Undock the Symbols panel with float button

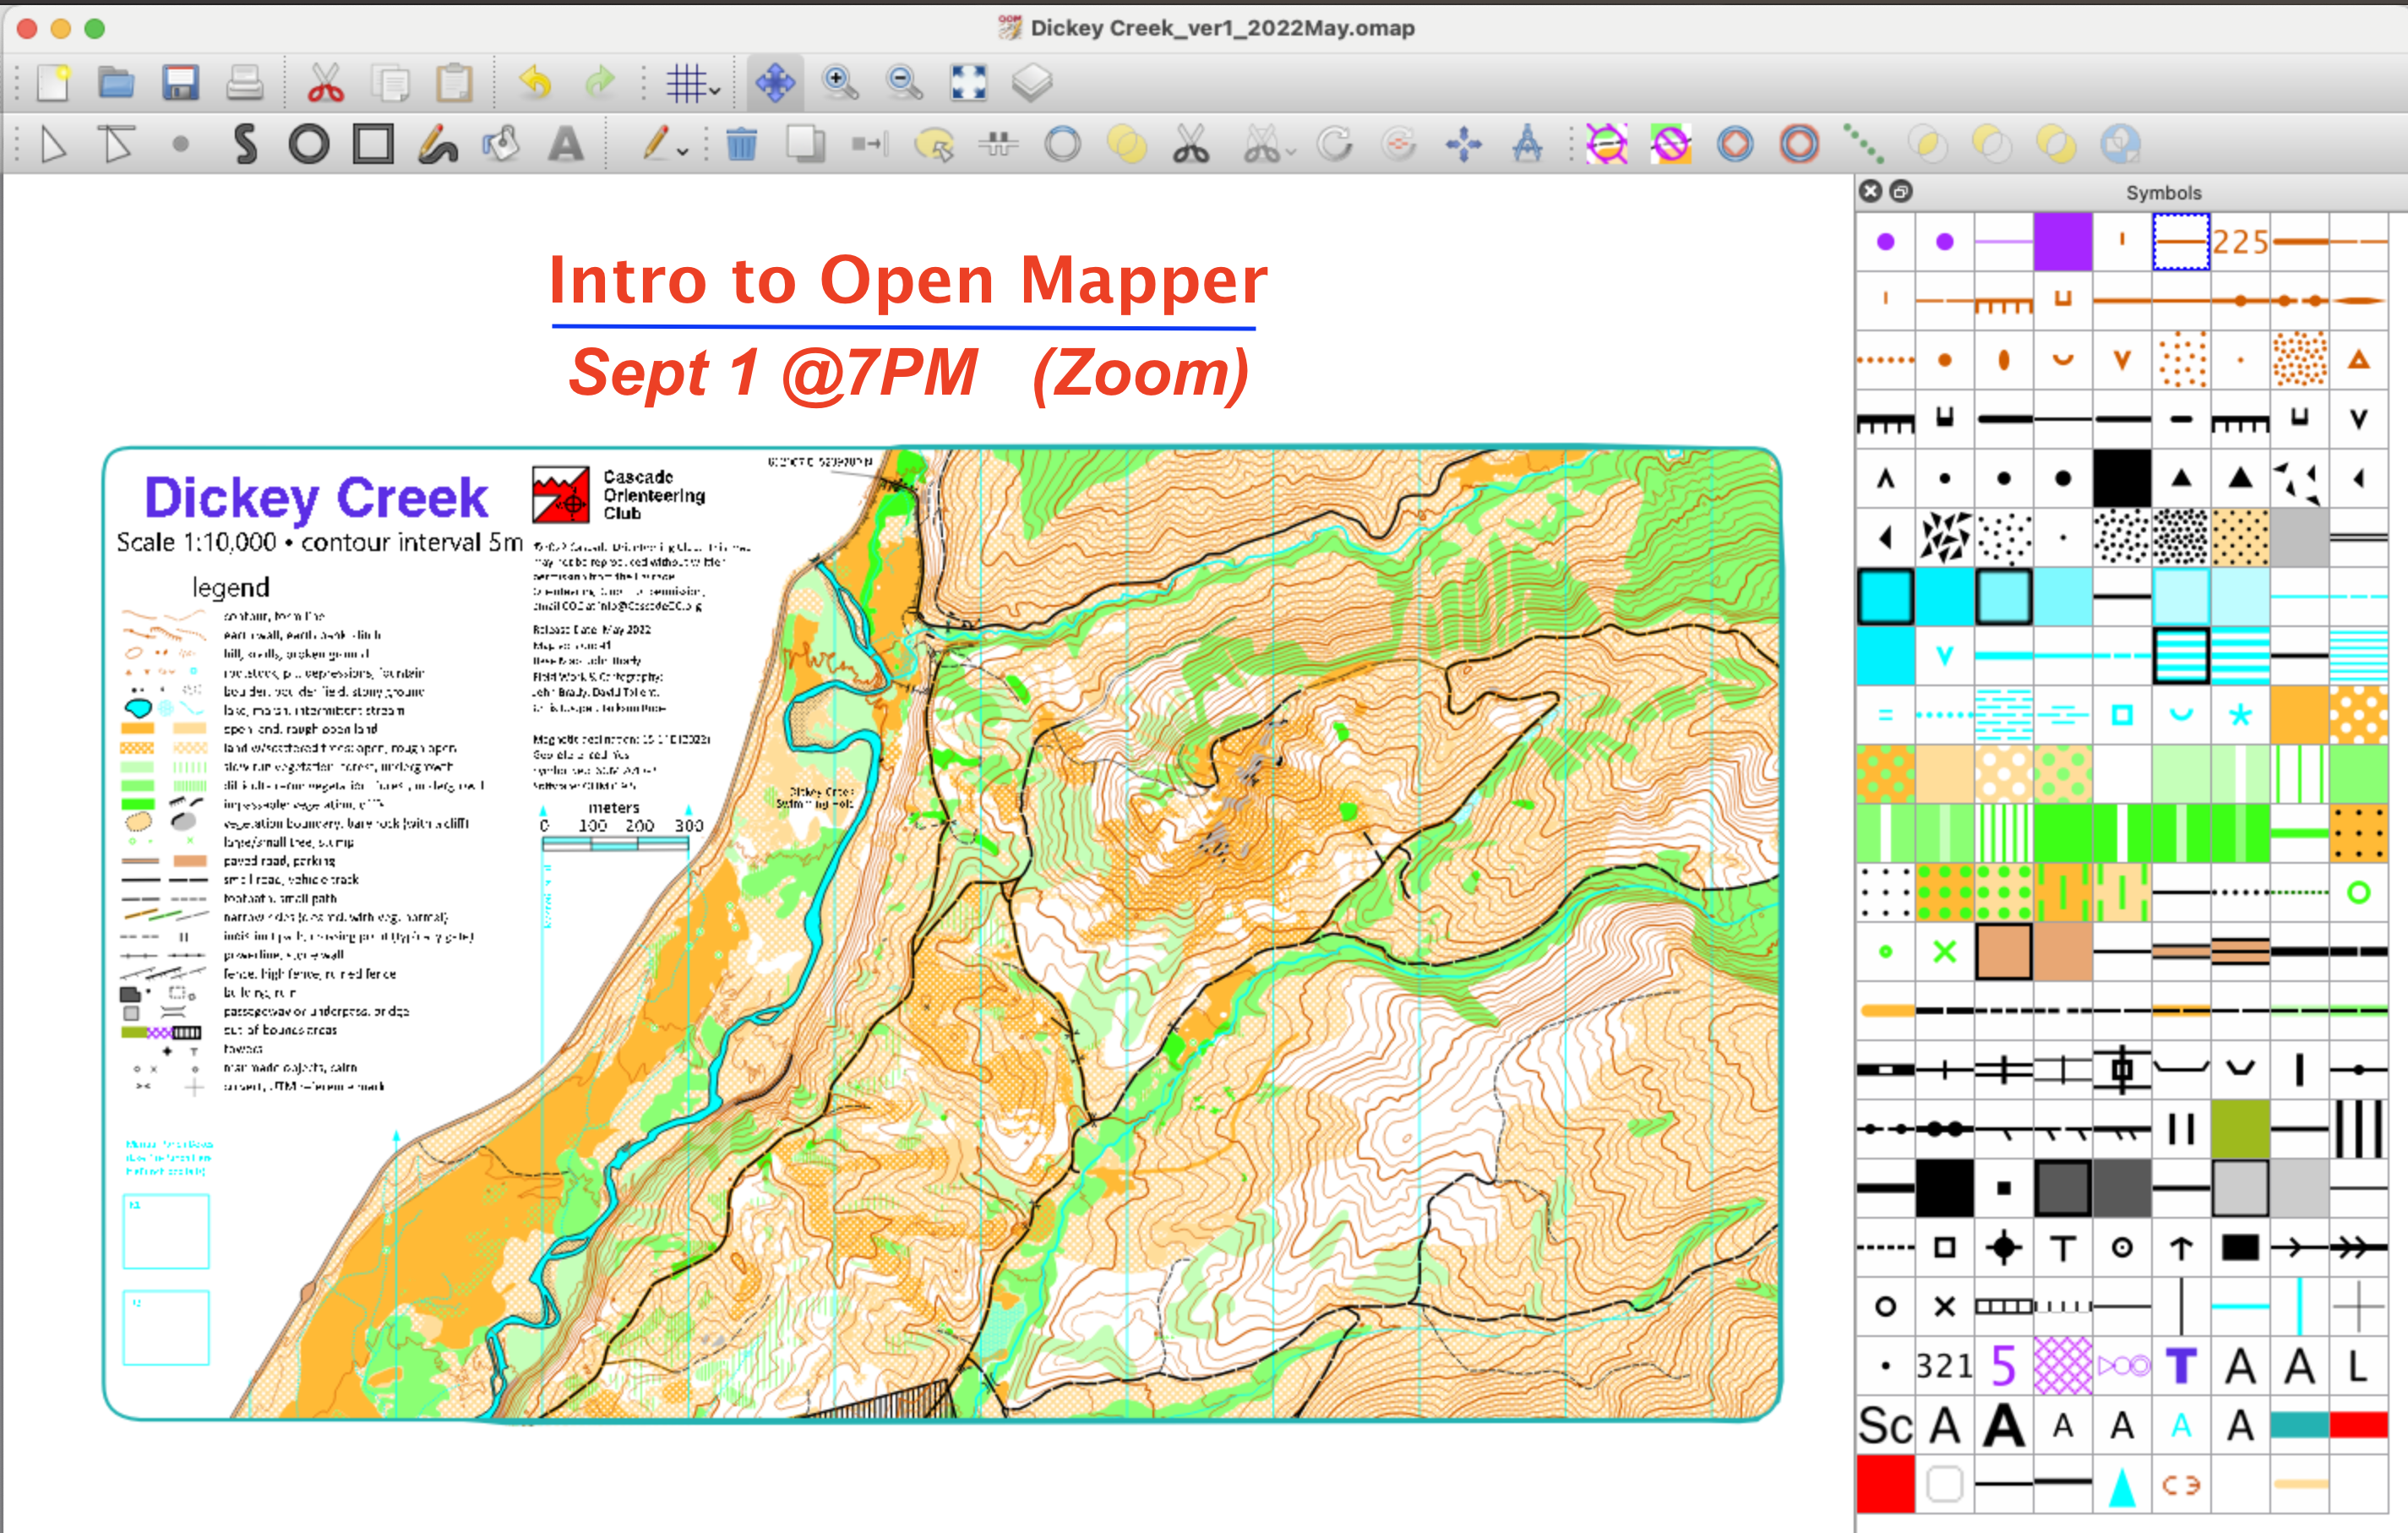click(x=1901, y=191)
